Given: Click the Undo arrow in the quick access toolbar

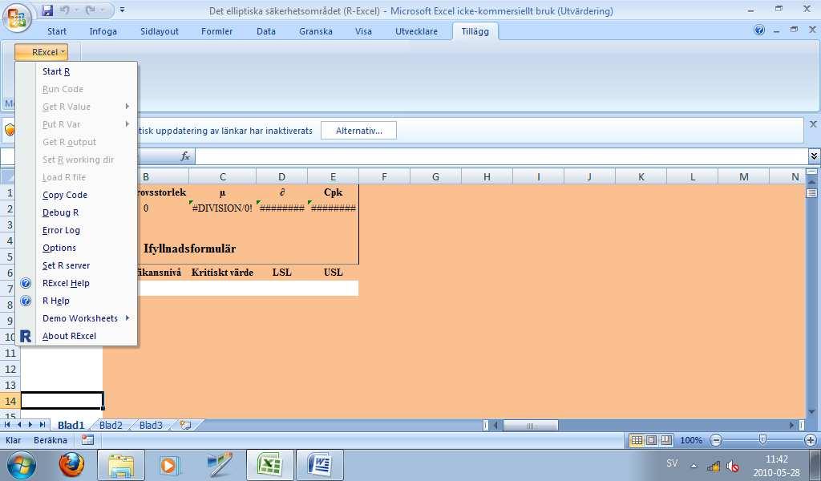Looking at the screenshot, I should click(x=64, y=10).
